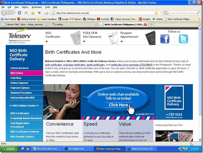Screen dimensions: 203x153
Task: Open the Citizen Services Facebook bookmark
Action: coord(124,19)
